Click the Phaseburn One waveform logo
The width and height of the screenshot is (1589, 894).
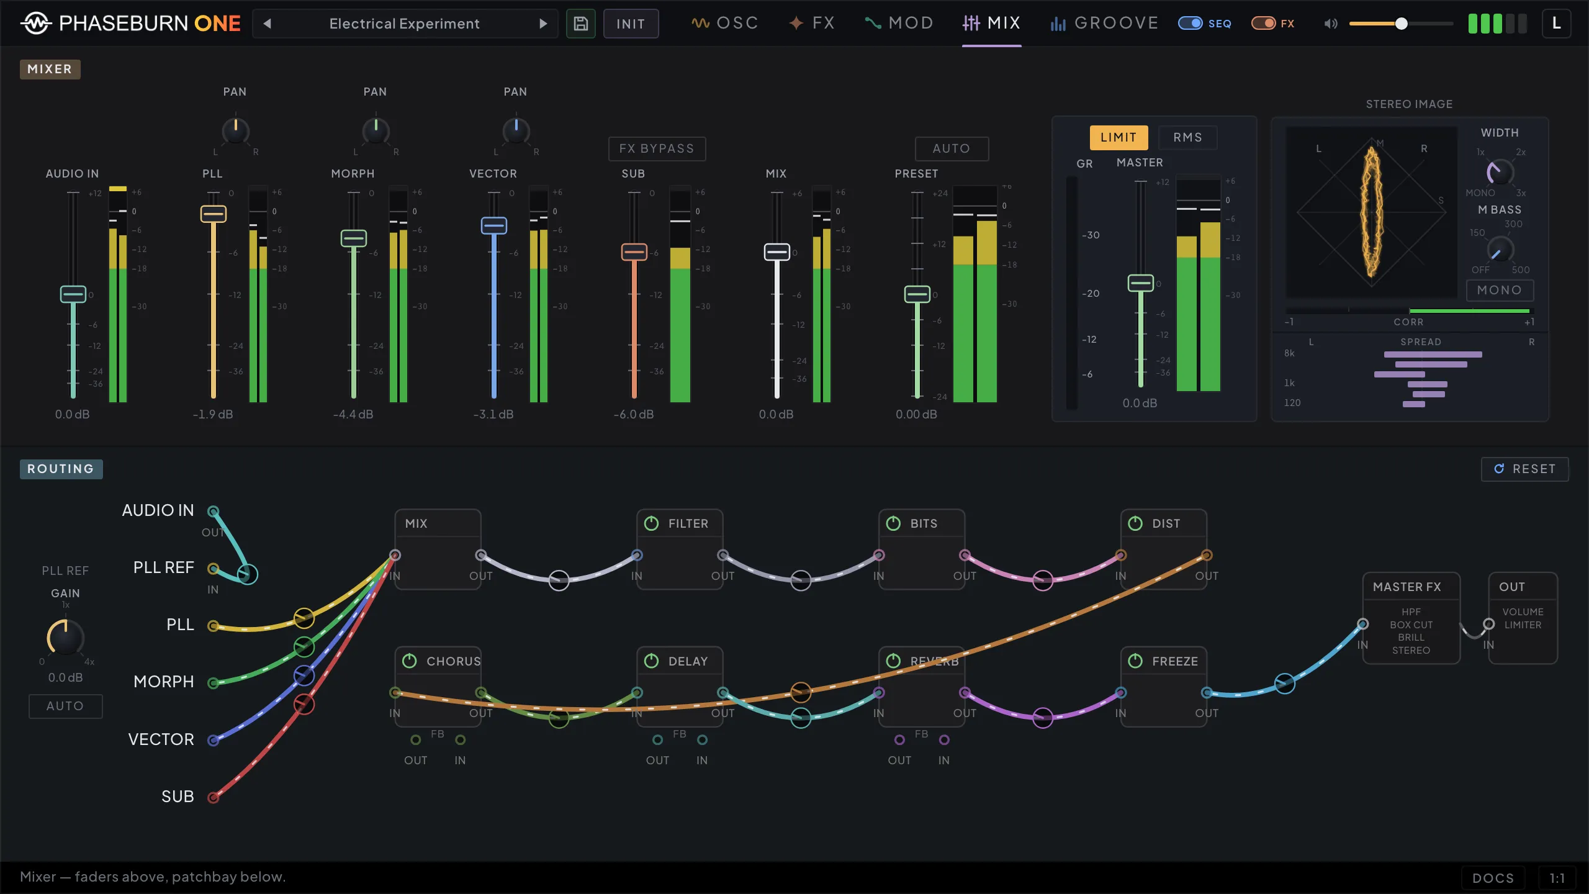click(x=36, y=24)
